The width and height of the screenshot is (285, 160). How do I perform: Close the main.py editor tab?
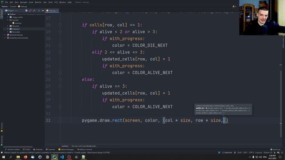pos(57,11)
